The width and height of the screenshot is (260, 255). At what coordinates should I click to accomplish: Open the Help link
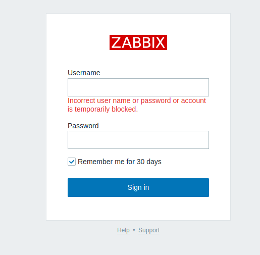123,230
